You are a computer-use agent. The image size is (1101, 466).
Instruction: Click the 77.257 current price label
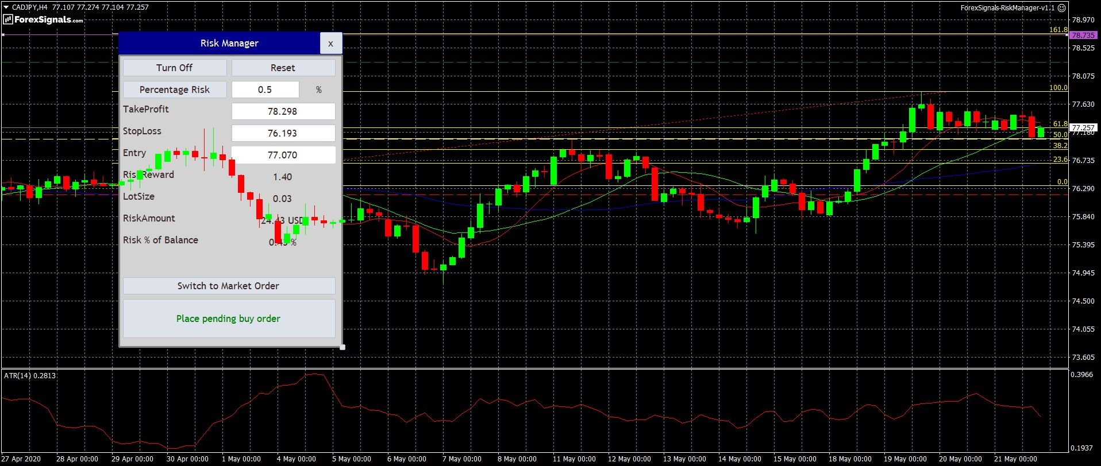pyautogui.click(x=1083, y=128)
